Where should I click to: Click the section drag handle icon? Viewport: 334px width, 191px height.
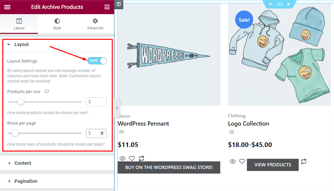pyautogui.click(x=279, y=4)
